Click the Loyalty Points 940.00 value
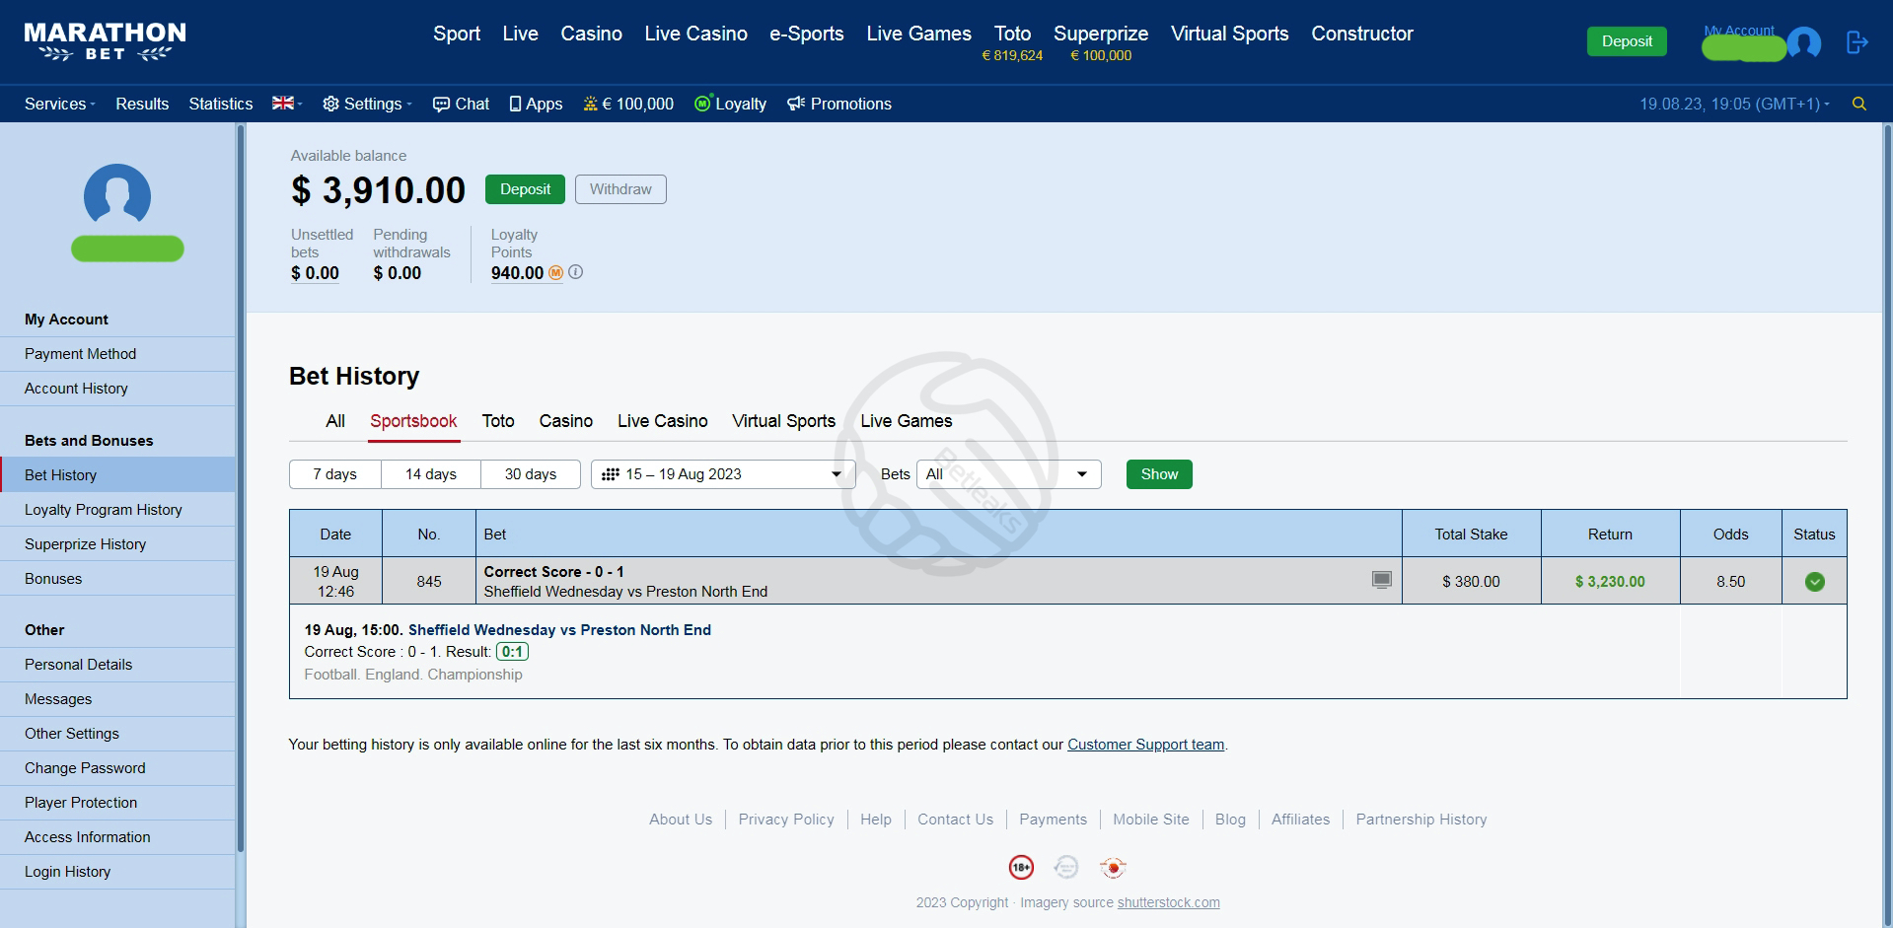The width and height of the screenshot is (1893, 928). pos(517,273)
